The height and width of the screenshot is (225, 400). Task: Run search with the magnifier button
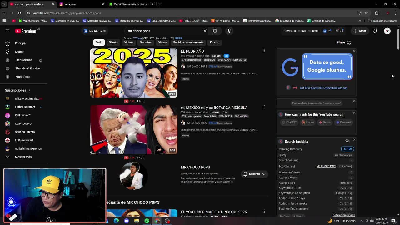click(215, 31)
